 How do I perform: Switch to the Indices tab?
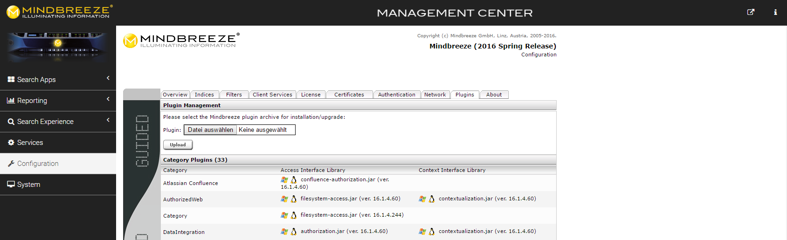tap(204, 95)
